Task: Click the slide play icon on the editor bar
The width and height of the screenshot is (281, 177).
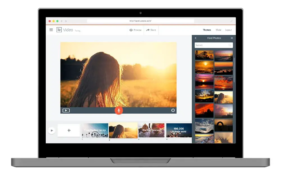Action: click(x=66, y=110)
